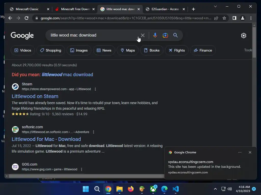
Task: Switch to the Minecraft Classic tab
Action: [27, 9]
